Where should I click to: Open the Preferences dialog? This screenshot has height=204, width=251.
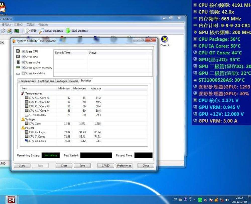point(124,166)
